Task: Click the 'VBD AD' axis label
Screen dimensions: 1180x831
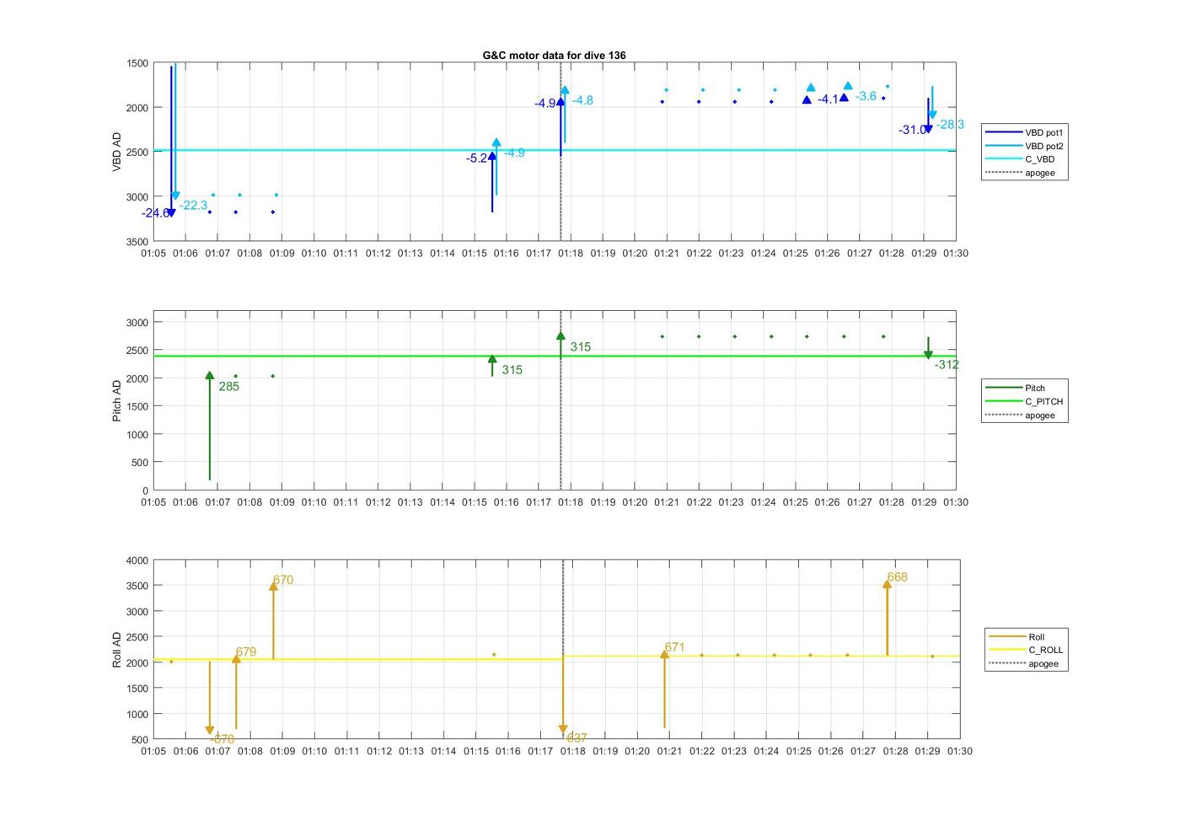Action: click(x=117, y=152)
